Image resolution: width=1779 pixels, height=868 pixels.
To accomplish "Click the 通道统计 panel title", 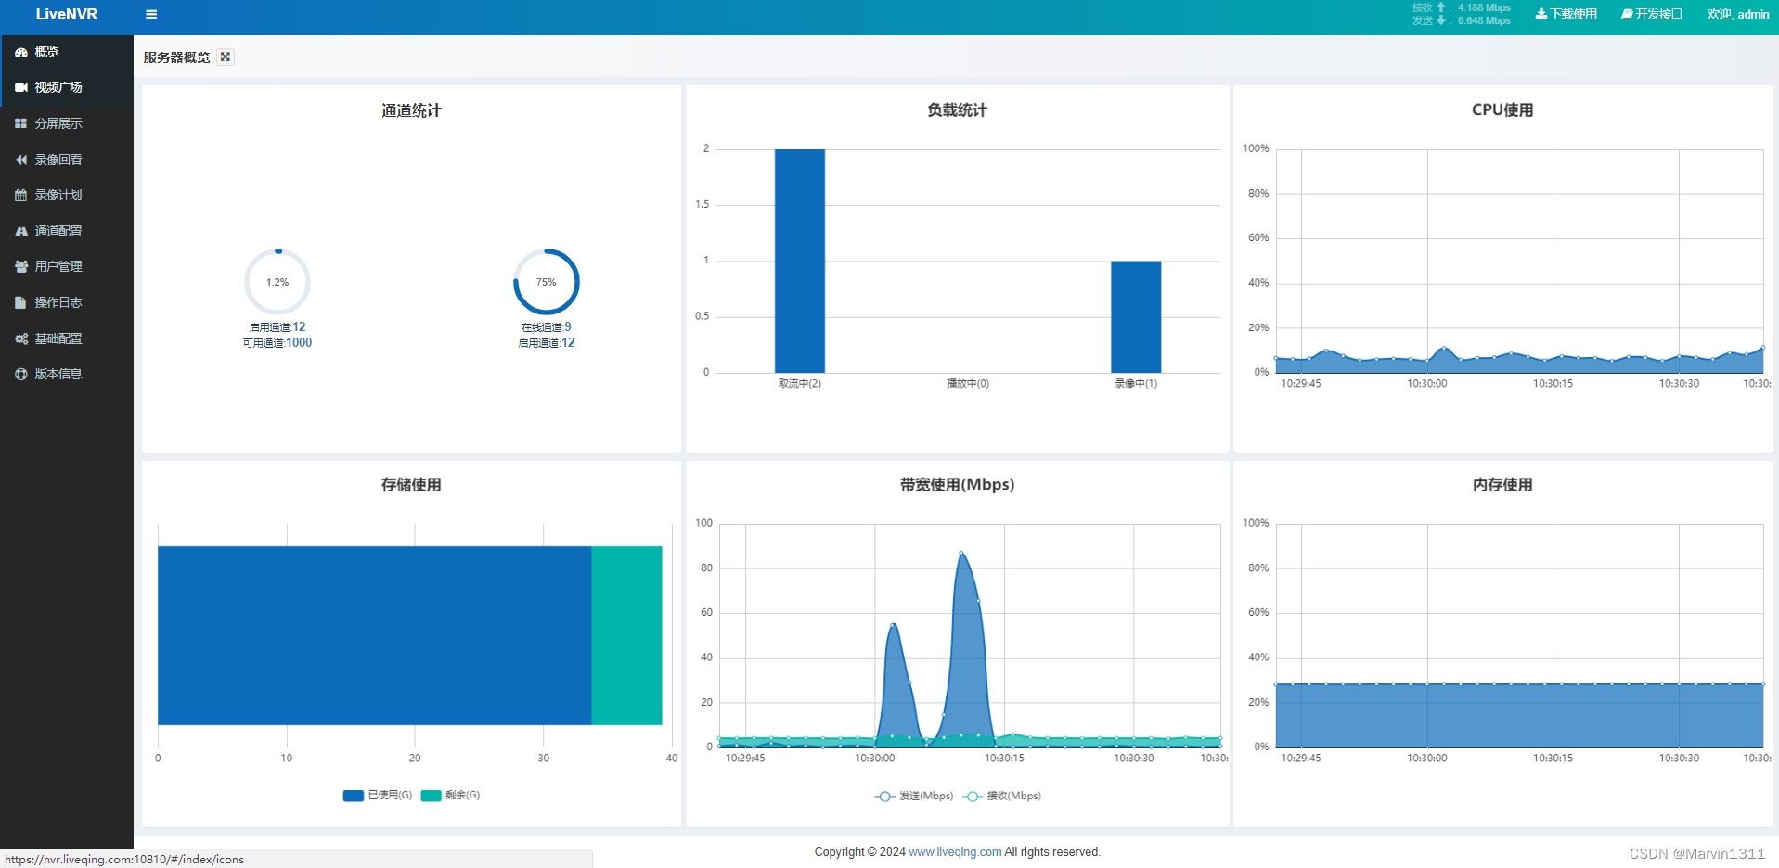I will pyautogui.click(x=411, y=110).
